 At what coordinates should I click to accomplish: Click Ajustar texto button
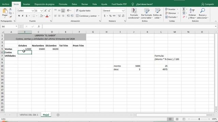83,11
